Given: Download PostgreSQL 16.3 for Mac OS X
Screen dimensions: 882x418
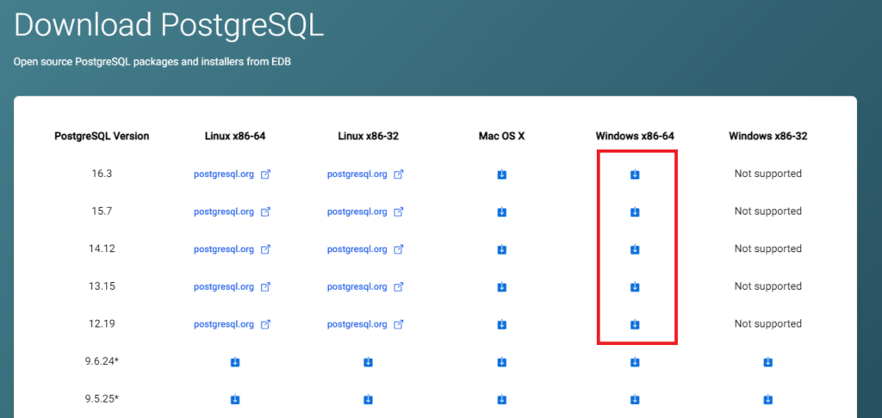Looking at the screenshot, I should pos(502,175).
